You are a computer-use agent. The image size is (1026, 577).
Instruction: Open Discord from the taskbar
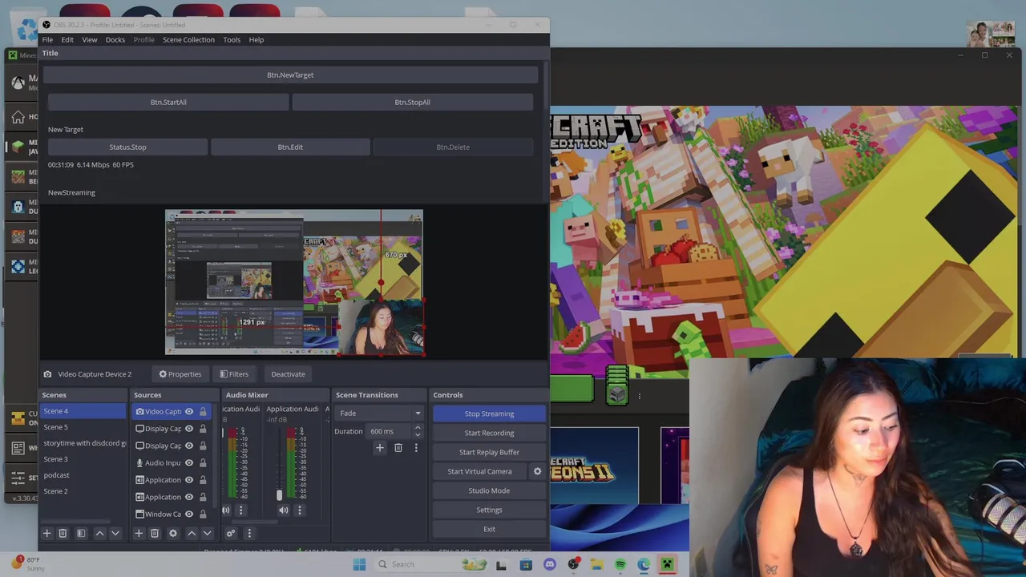tap(550, 564)
